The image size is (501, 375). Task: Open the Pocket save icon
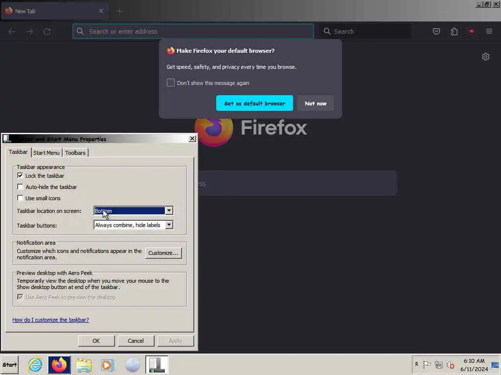point(436,31)
